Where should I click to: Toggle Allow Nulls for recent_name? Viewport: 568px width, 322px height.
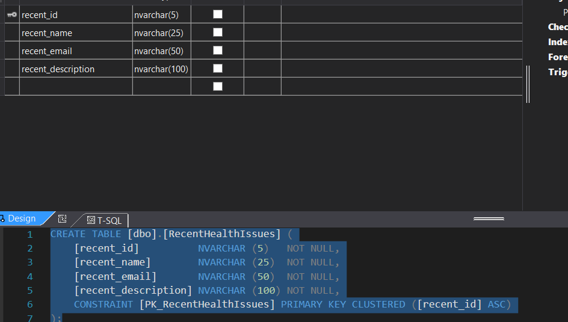pos(218,33)
